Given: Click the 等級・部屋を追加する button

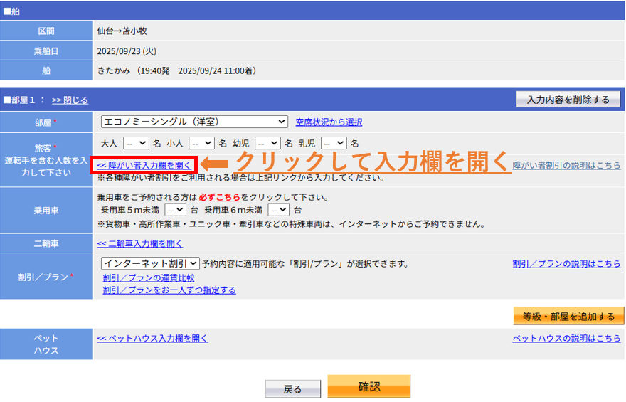Looking at the screenshot, I should pos(568,316).
